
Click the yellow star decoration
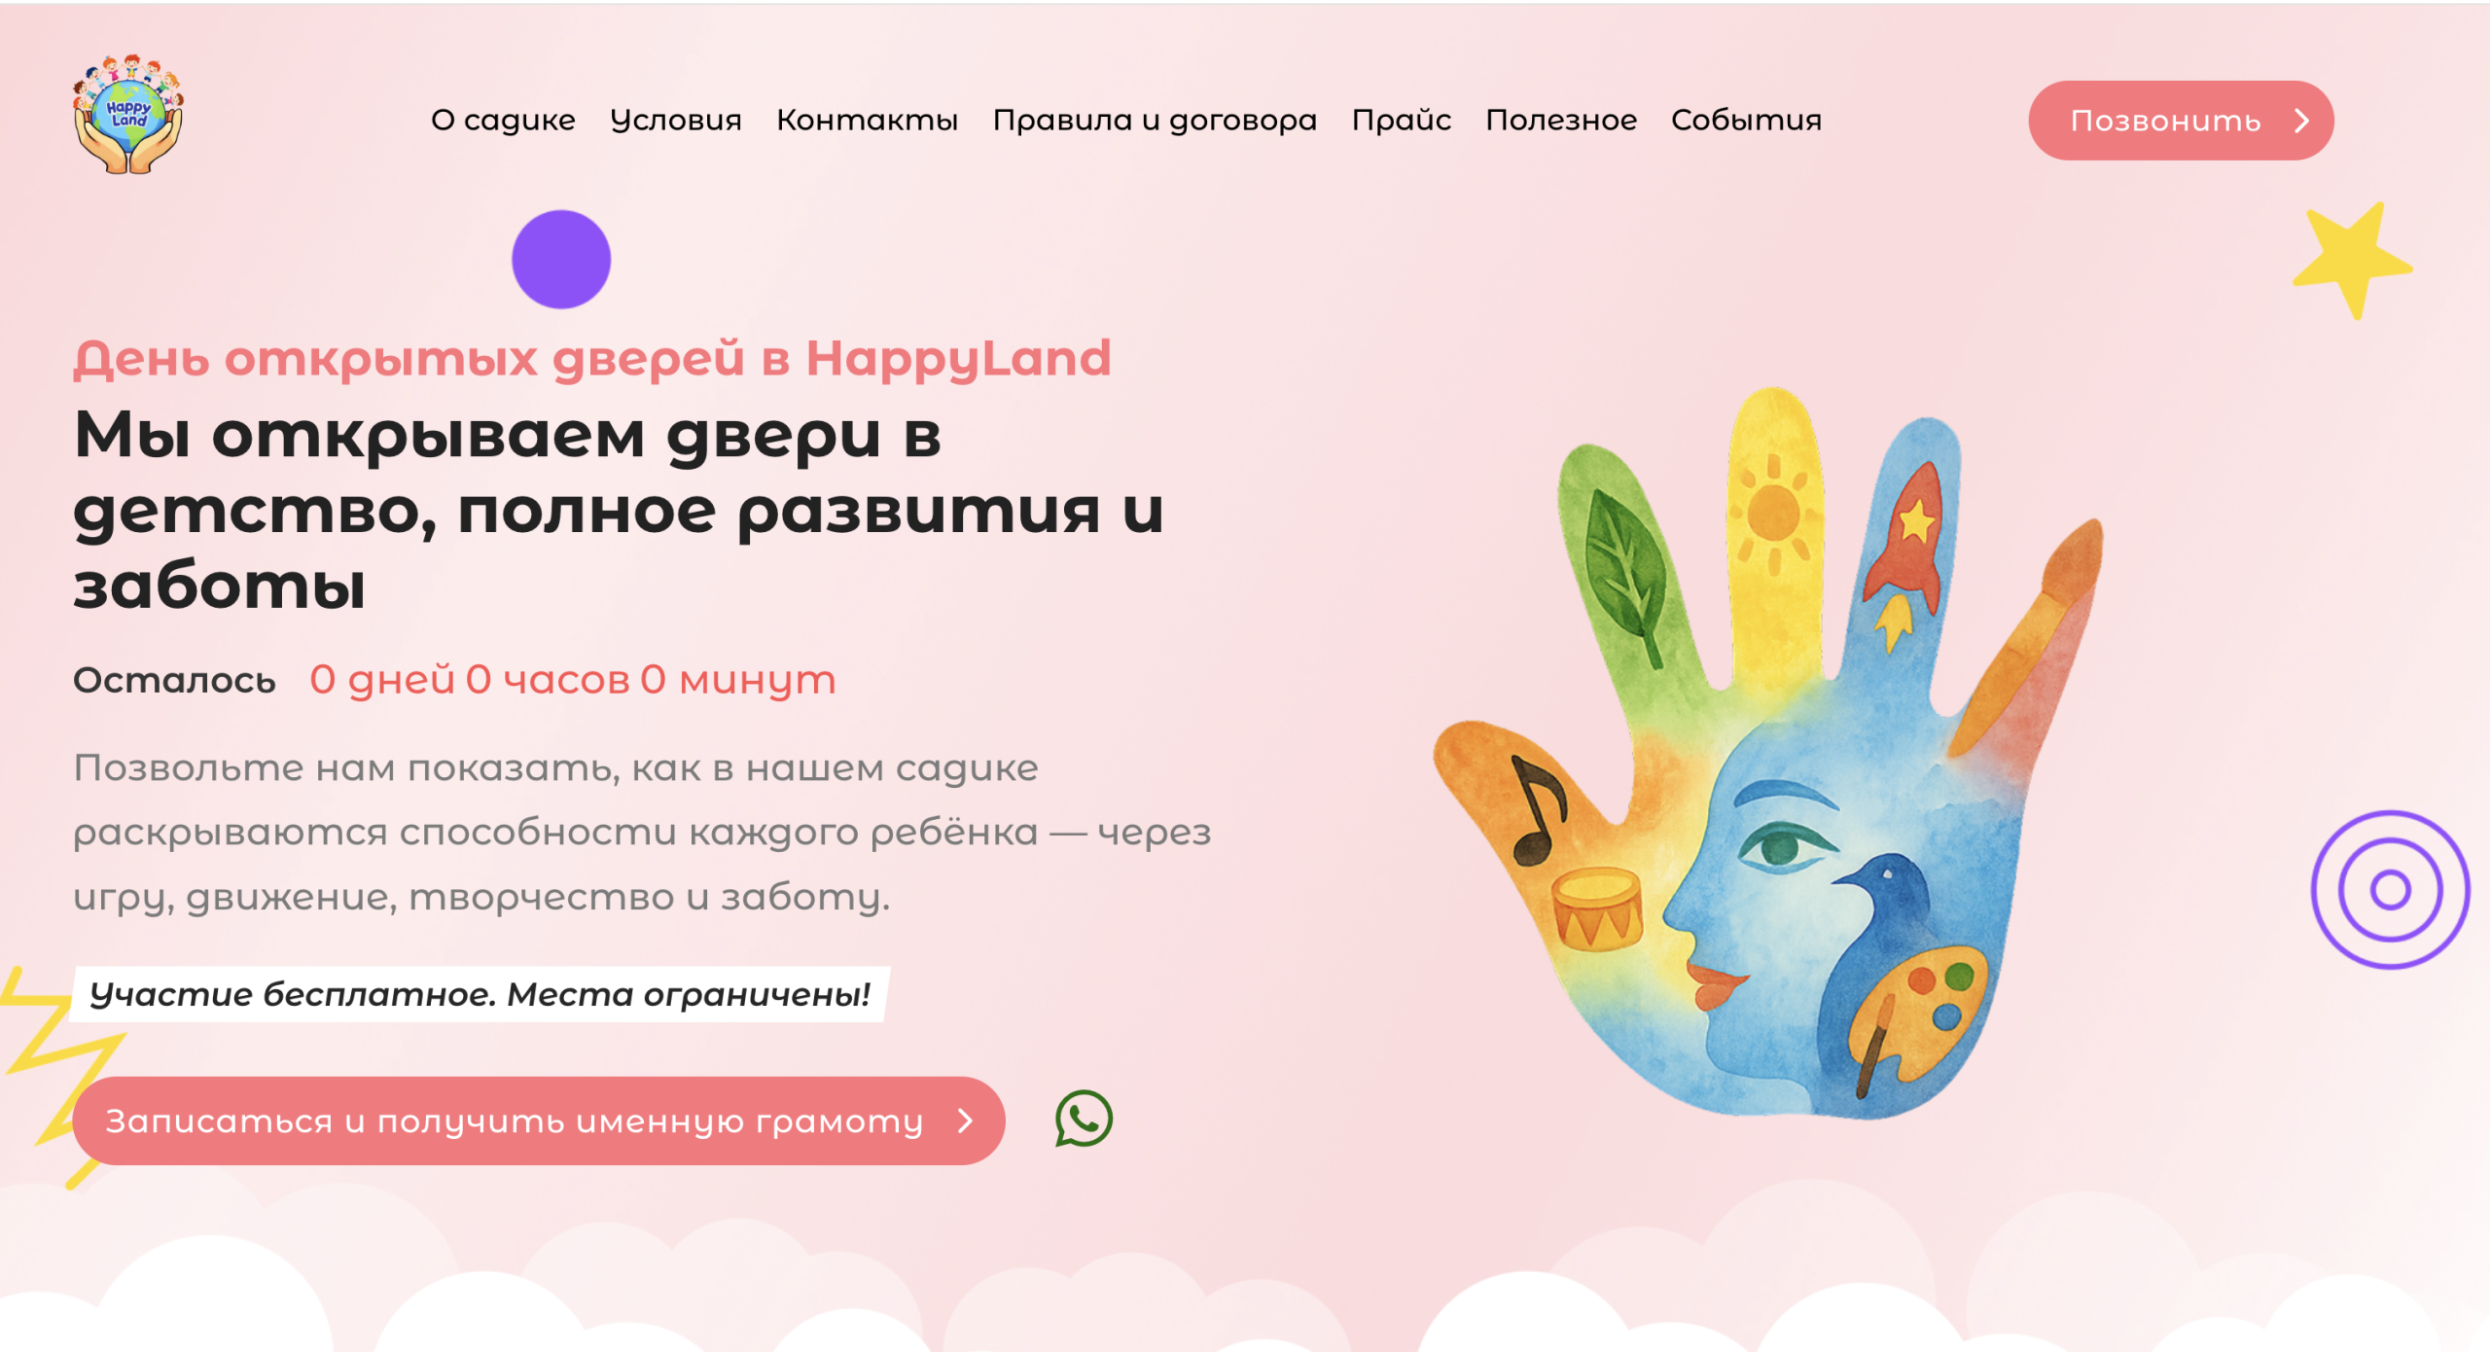point(2352,261)
